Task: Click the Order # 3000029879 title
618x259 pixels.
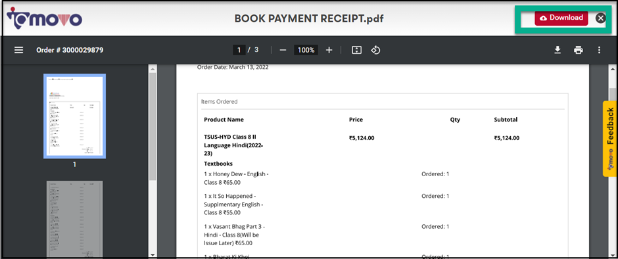Action: (x=70, y=50)
